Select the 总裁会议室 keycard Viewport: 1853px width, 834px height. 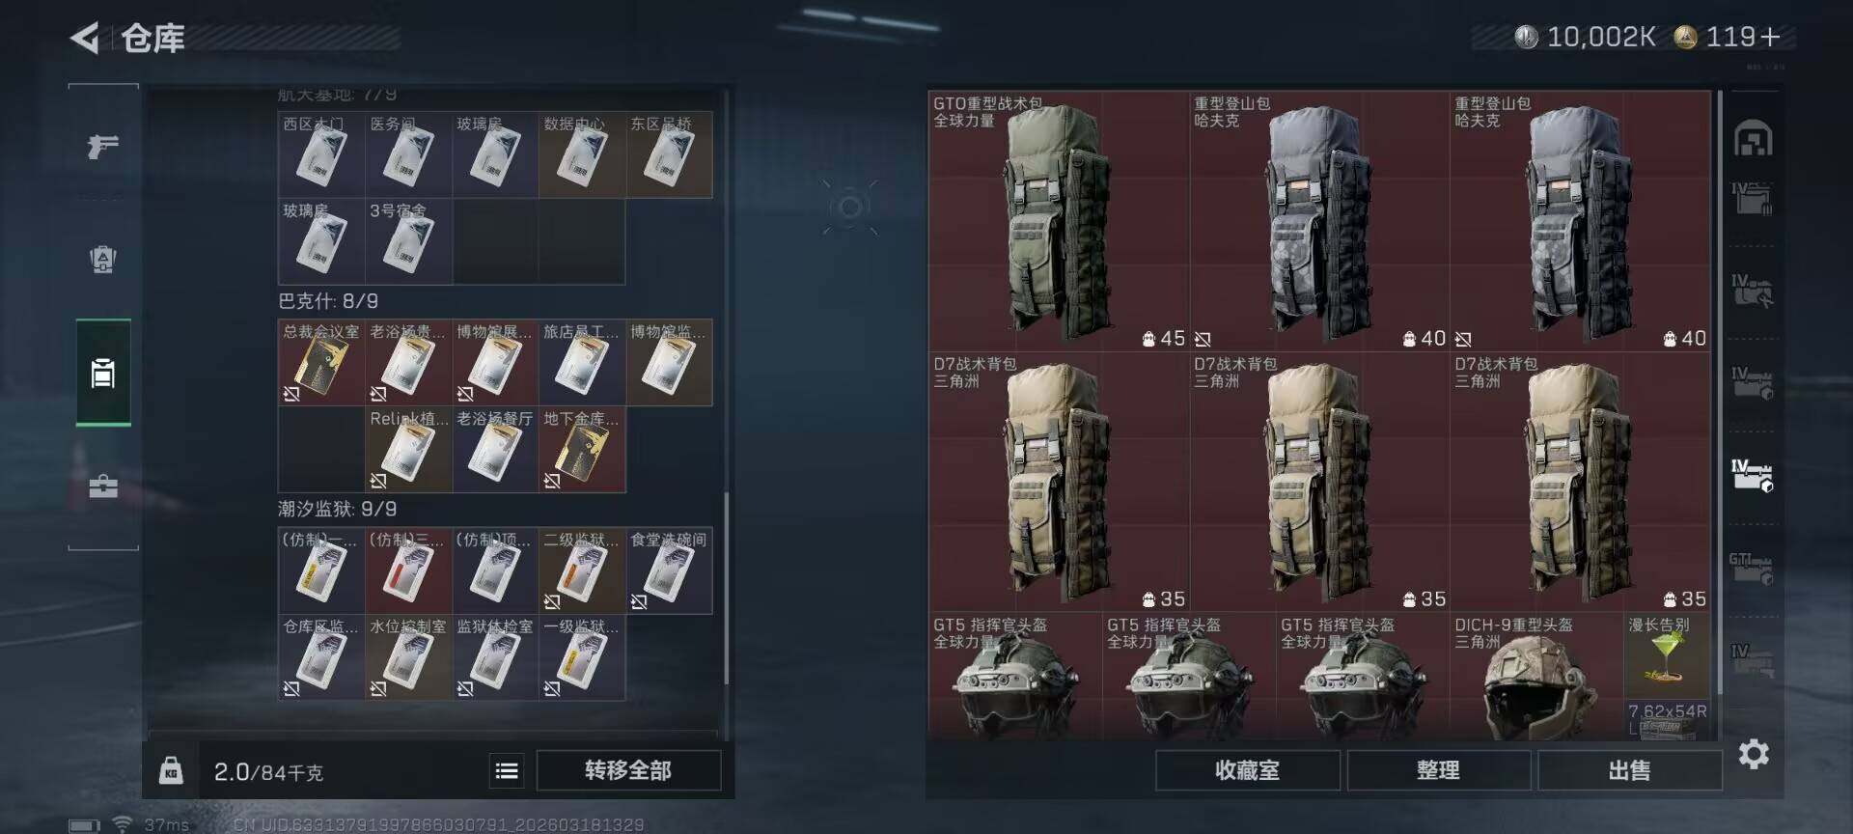tap(320, 363)
